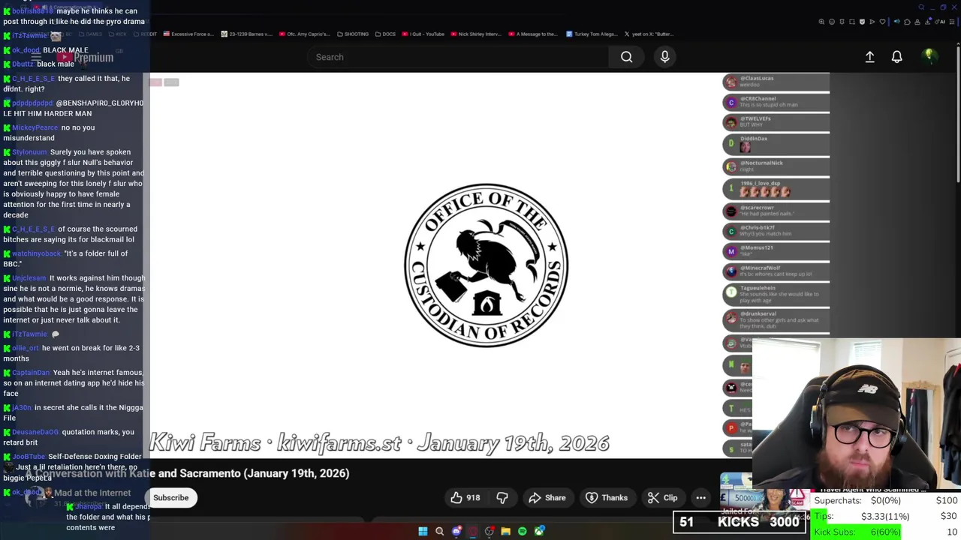Screen dimensions: 961x540
Task: Click the '51 KICKS 3000' counter box
Action: click(740, 522)
